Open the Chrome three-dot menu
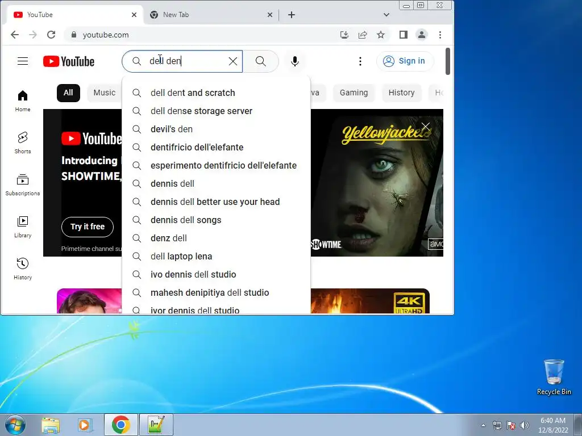This screenshot has width=582, height=436. pos(440,35)
